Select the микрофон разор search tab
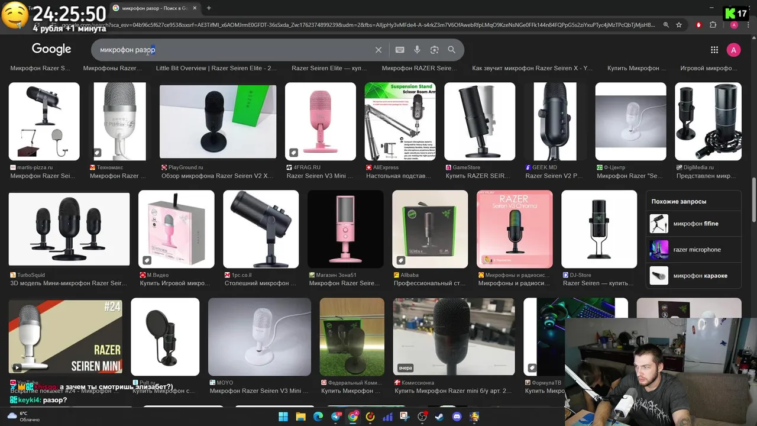 (154, 8)
